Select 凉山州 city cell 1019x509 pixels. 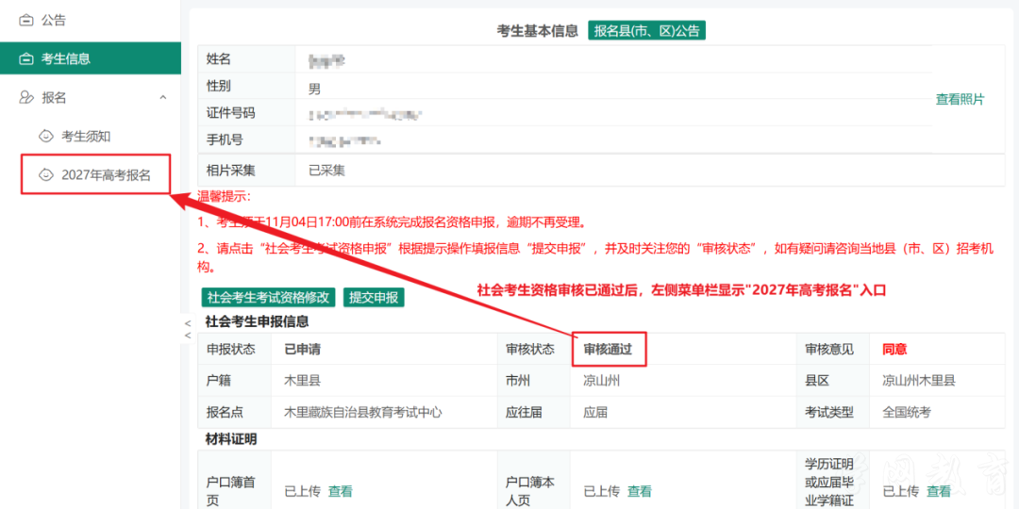601,381
